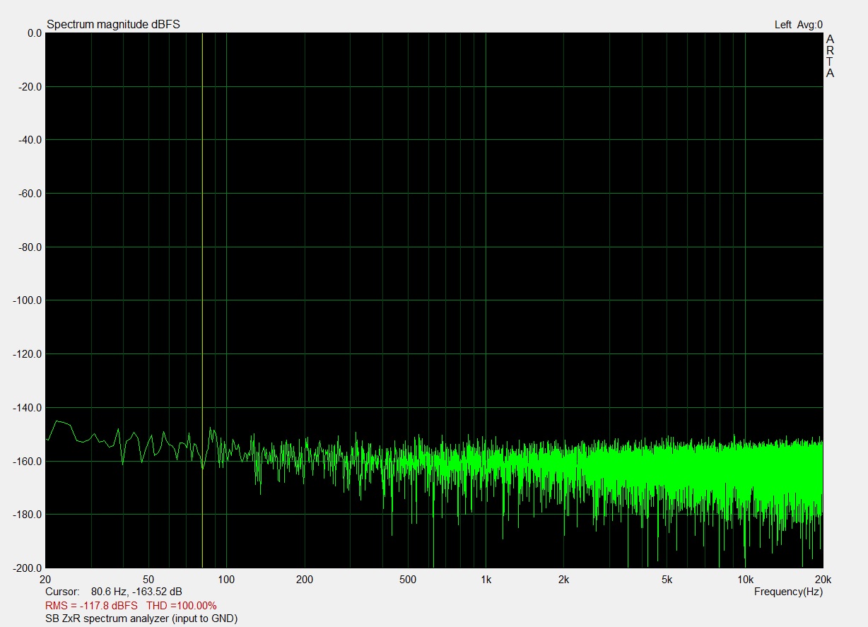868x627 pixels.
Task: Click the 'SB ZxR spectrum analyzer (input to GND)' caption
Action: pyautogui.click(x=141, y=619)
